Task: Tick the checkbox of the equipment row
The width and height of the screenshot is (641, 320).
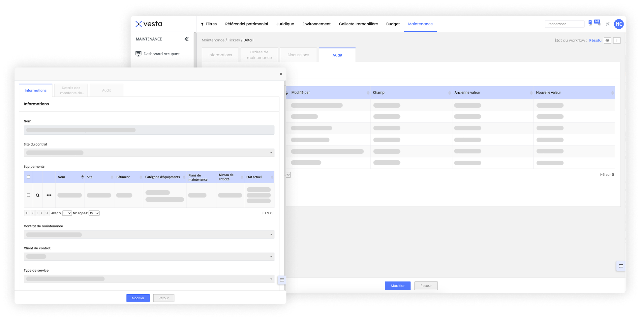Action: [x=28, y=195]
